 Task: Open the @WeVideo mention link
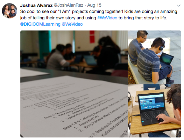(x=72, y=24)
